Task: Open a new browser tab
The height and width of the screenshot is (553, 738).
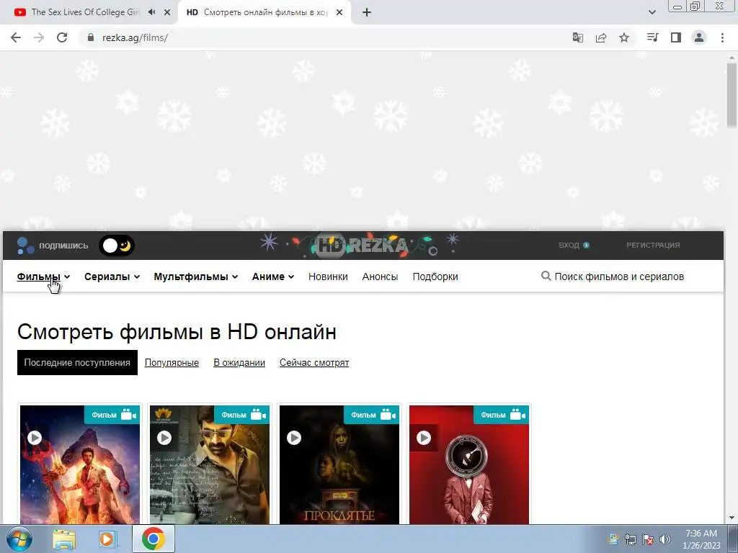Action: pyautogui.click(x=367, y=12)
